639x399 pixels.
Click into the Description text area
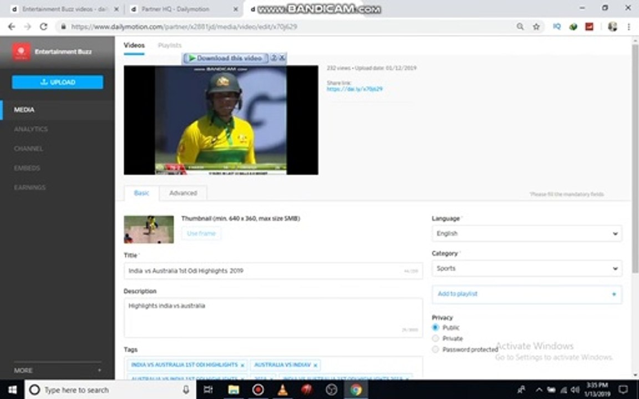click(x=273, y=318)
